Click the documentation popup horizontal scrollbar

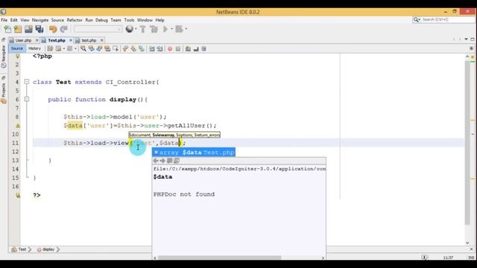(x=219, y=258)
